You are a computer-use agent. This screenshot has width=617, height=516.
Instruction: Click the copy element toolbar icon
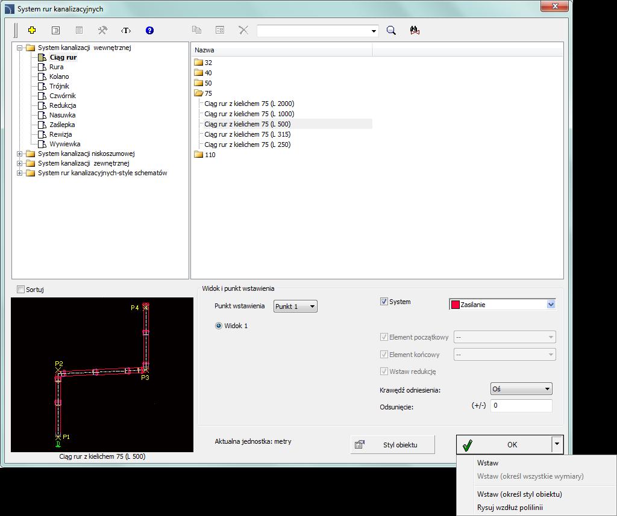[196, 30]
